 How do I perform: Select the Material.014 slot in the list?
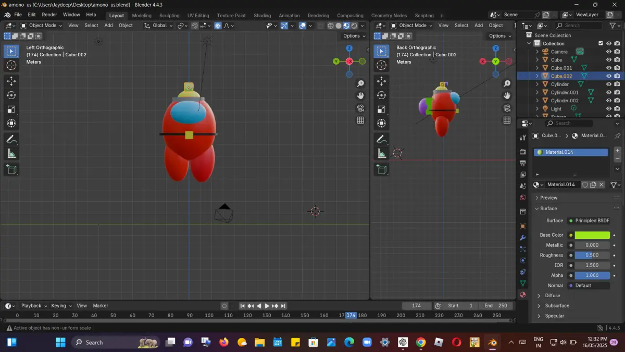pyautogui.click(x=571, y=152)
